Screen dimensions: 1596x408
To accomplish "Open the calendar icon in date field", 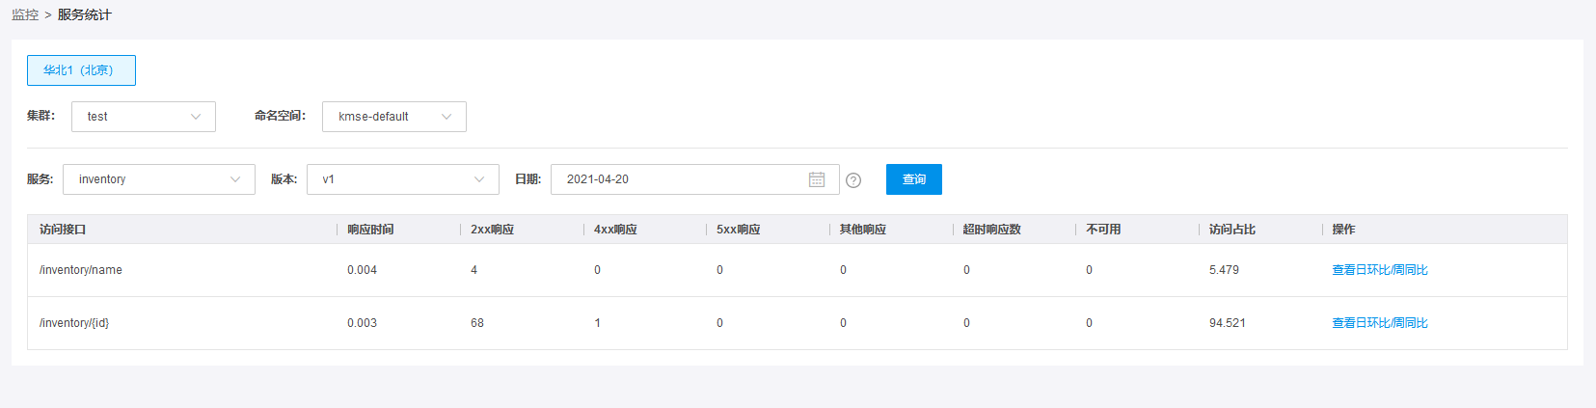I will pyautogui.click(x=817, y=179).
